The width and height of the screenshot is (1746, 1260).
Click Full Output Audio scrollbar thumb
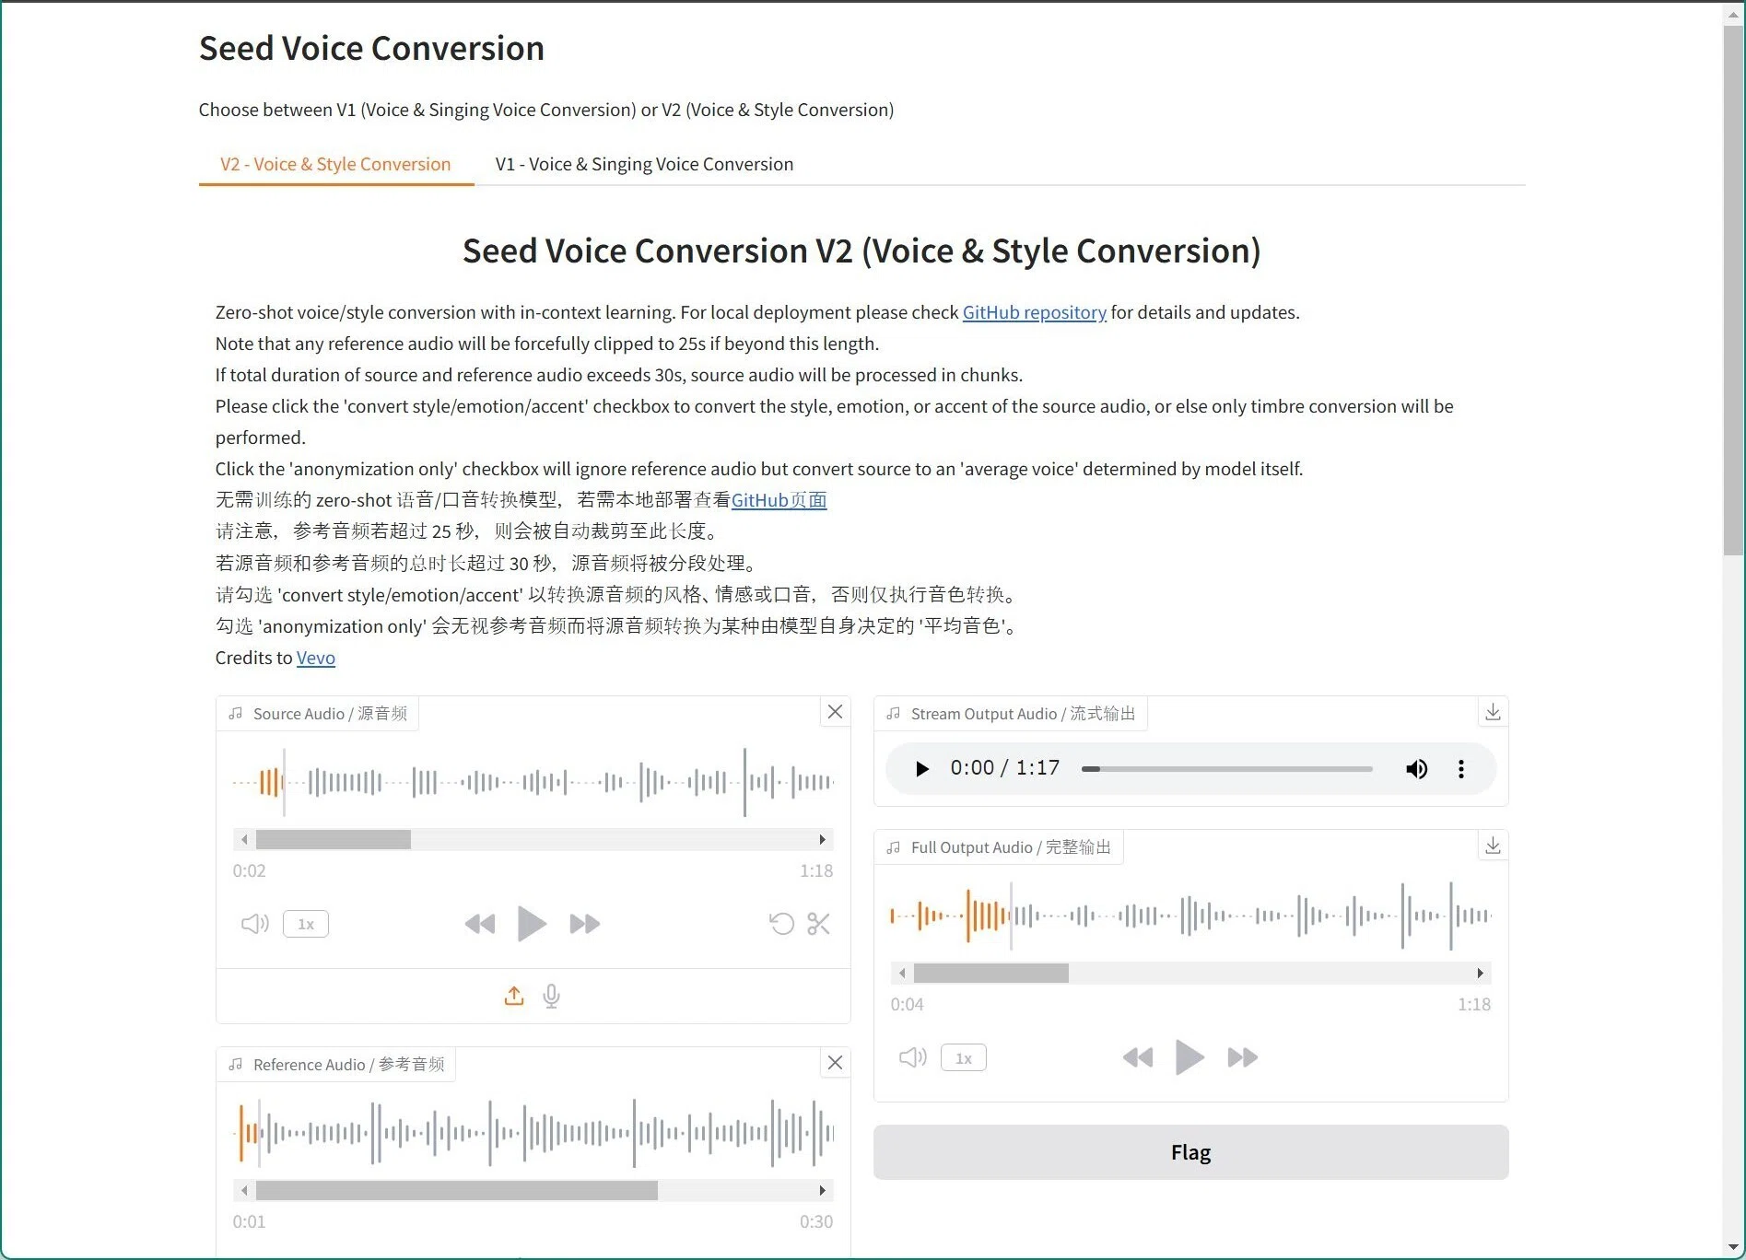coord(991,973)
